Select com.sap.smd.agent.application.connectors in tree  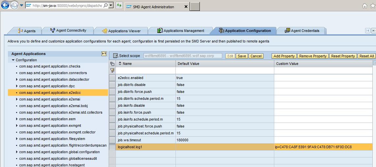(x=53, y=73)
